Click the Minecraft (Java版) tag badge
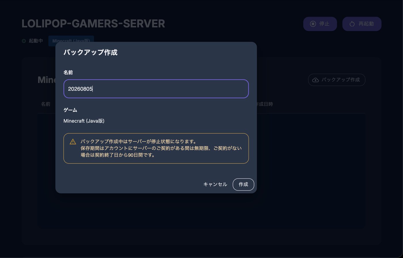The width and height of the screenshot is (403, 258). coord(71,41)
